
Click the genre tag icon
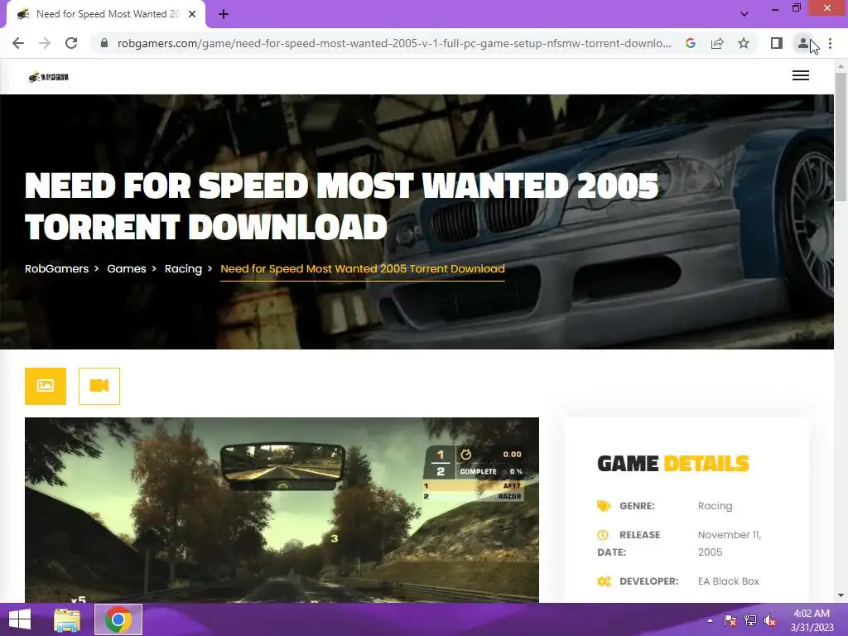[x=604, y=506]
